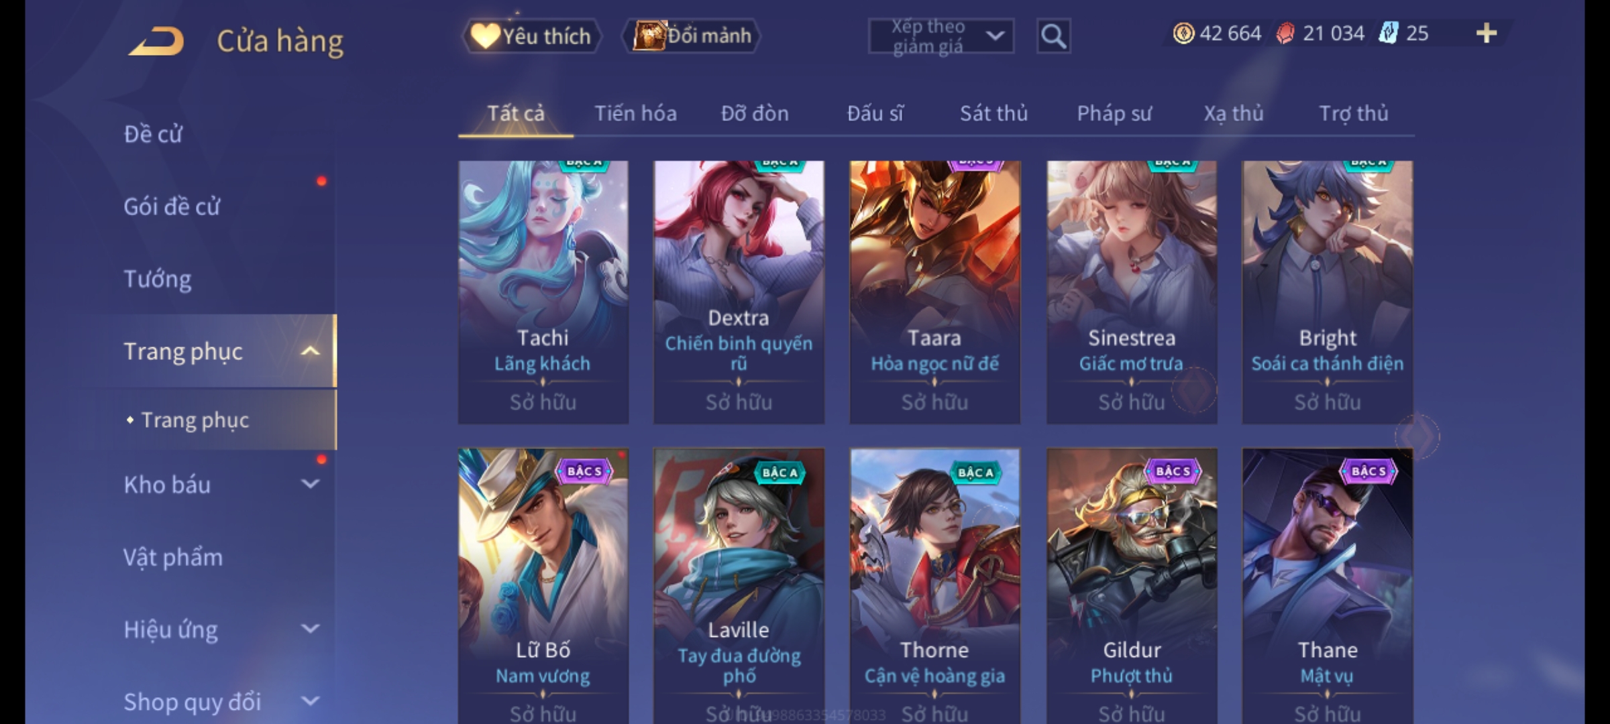Open the search magnifier icon

click(x=1053, y=36)
